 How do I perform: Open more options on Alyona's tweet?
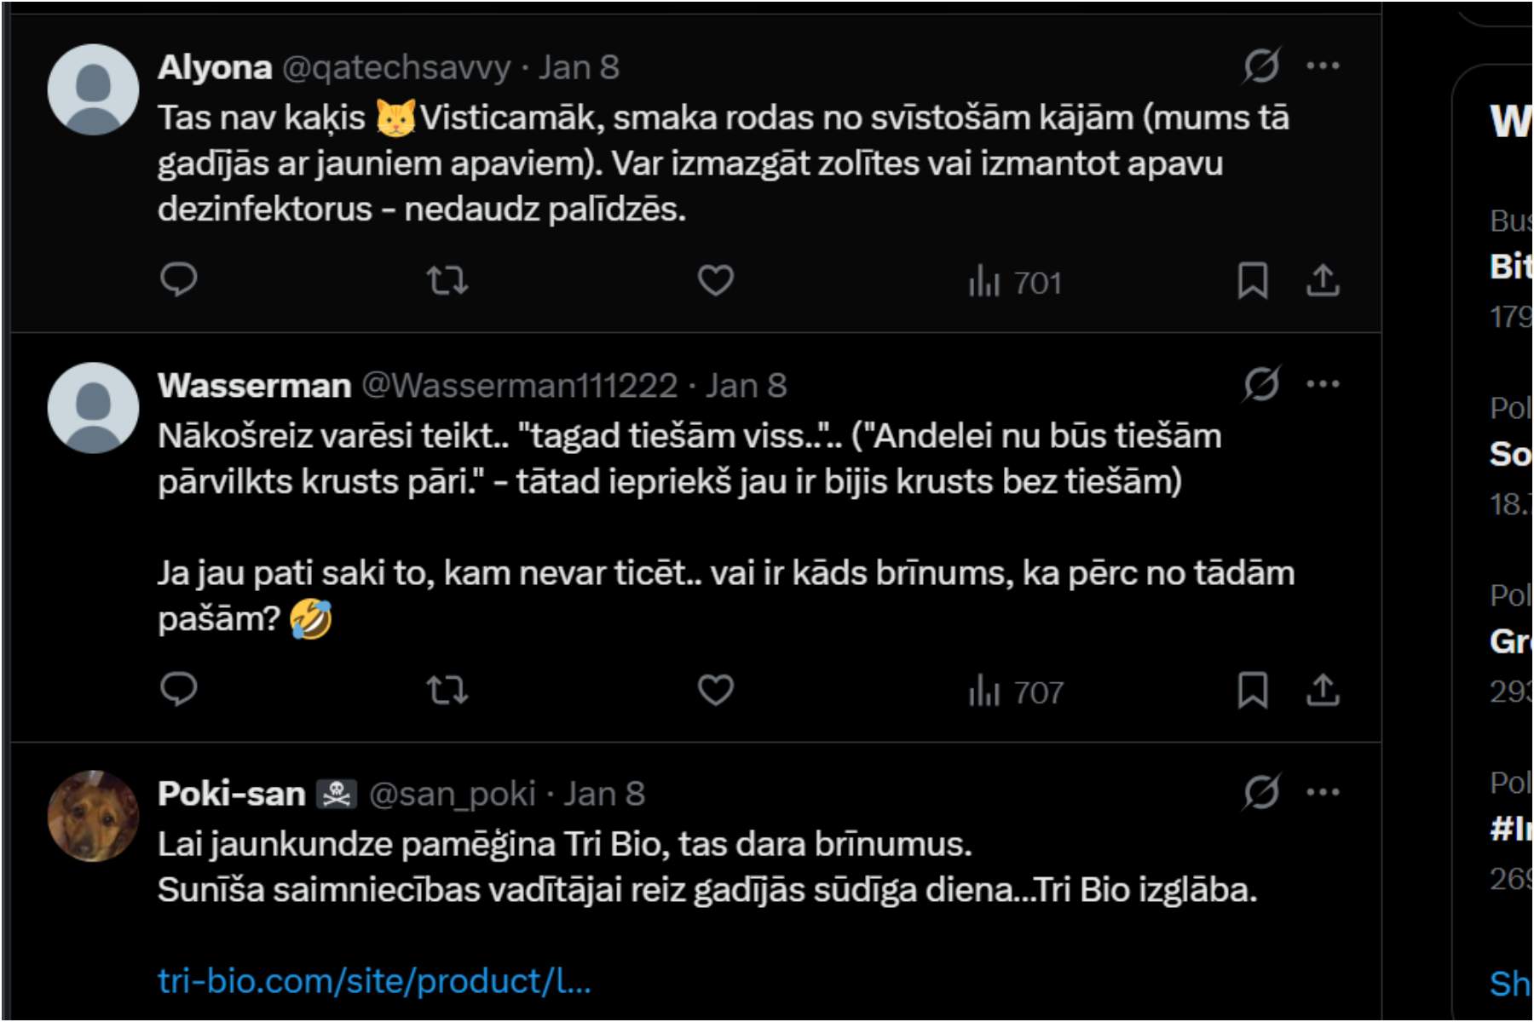1323,66
